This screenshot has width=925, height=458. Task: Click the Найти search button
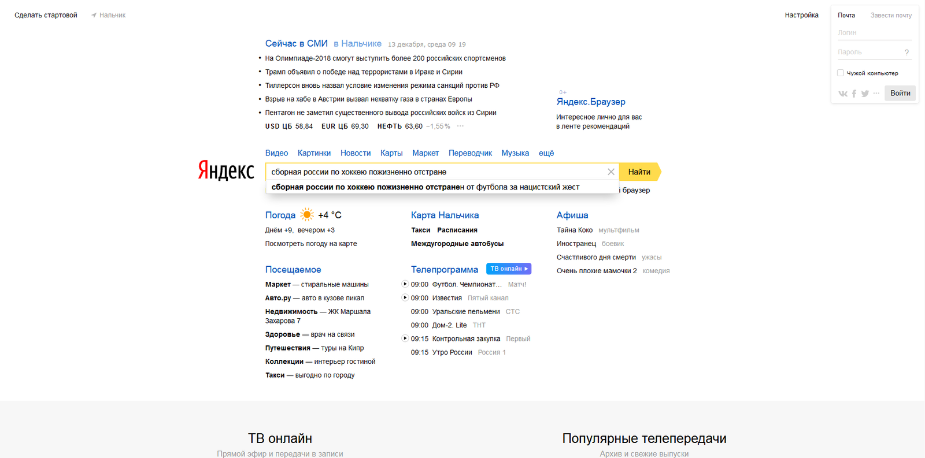point(639,172)
